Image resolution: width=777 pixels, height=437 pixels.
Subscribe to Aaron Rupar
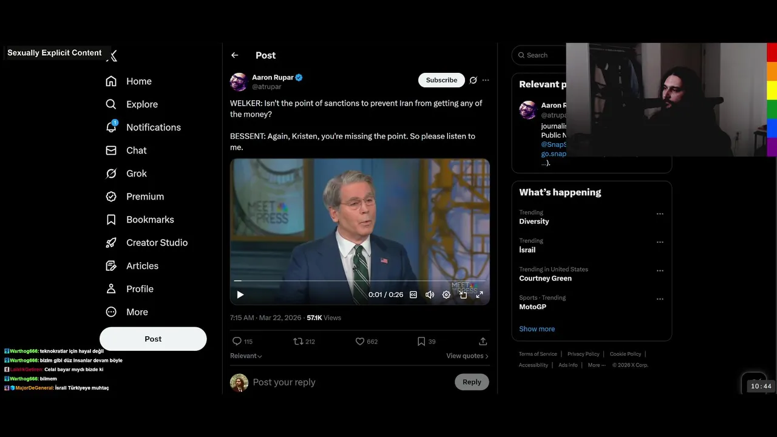point(441,80)
